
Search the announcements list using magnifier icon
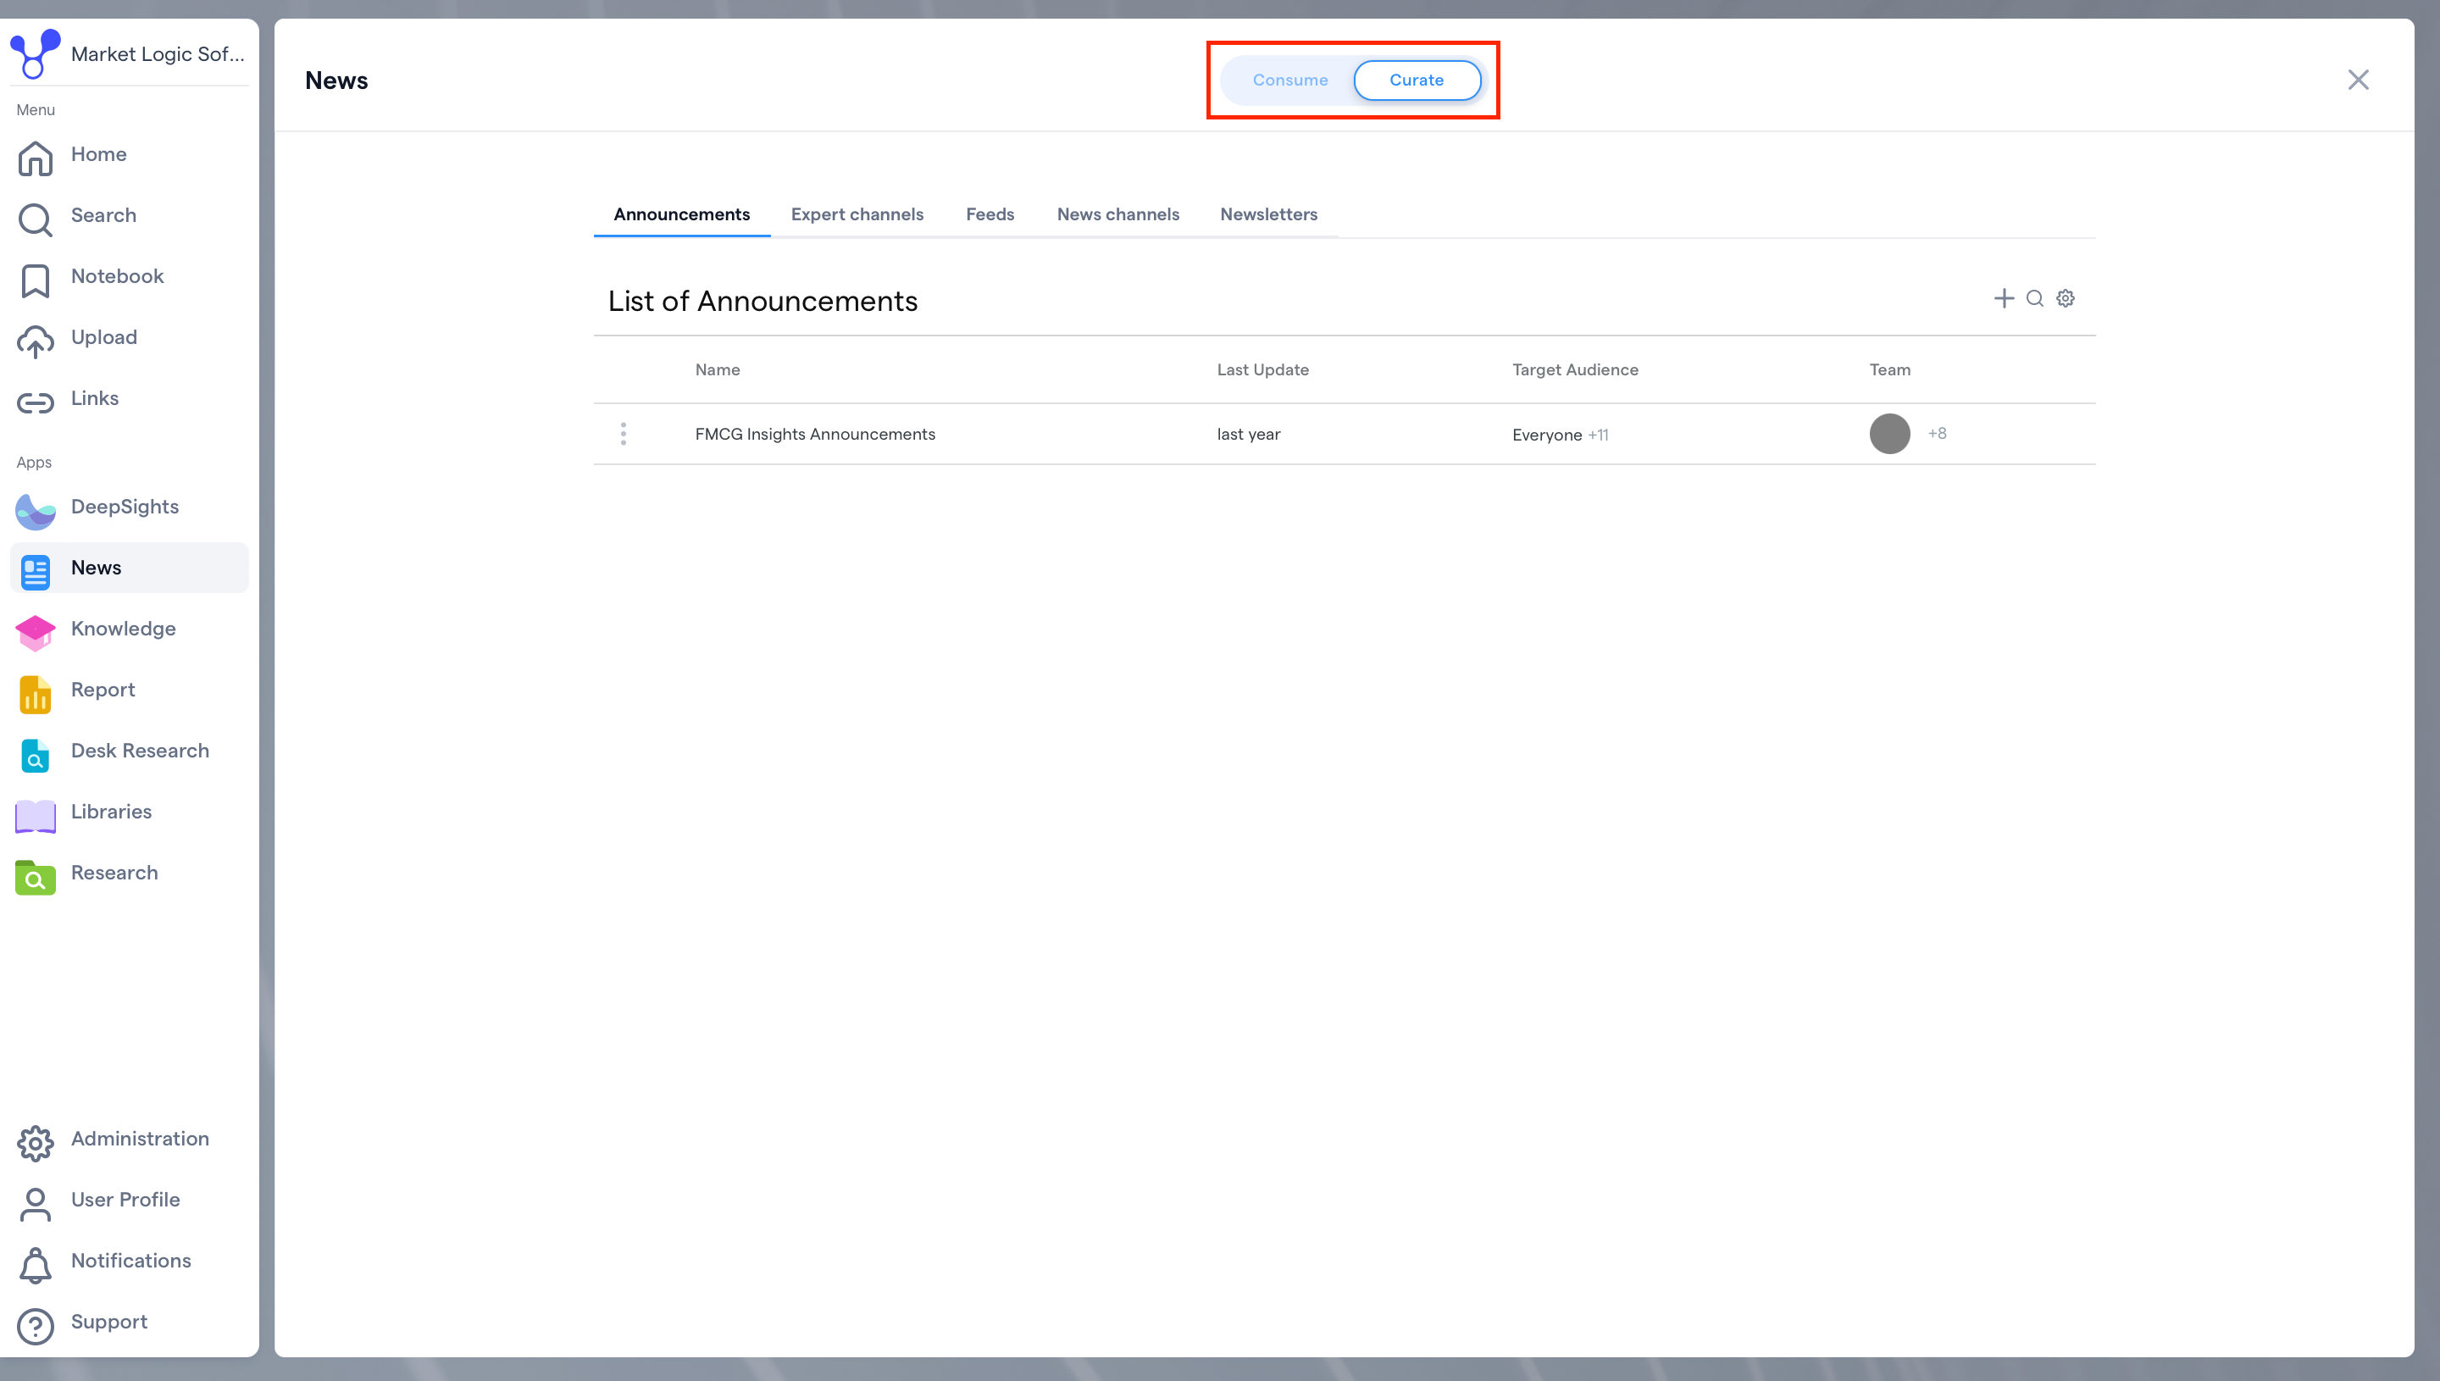[2034, 299]
